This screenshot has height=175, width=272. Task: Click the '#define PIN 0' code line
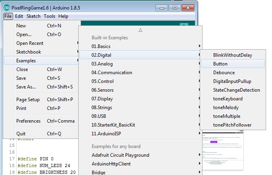(36, 159)
